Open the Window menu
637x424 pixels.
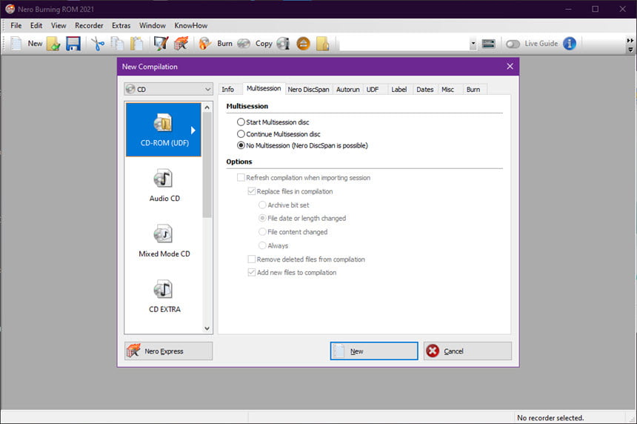point(153,25)
